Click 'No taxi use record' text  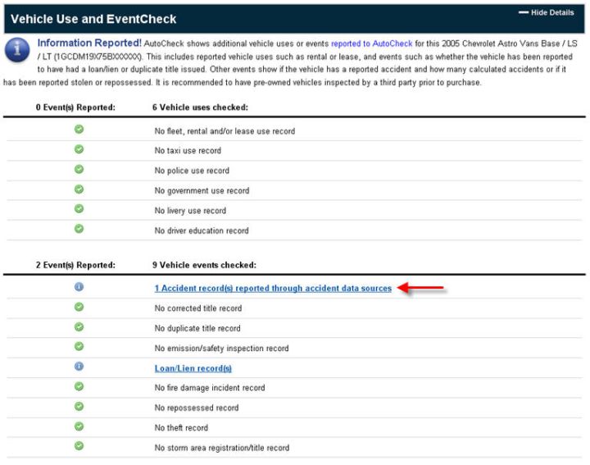coord(188,151)
